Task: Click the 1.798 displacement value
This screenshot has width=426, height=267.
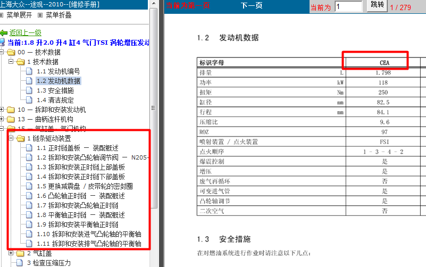Action: 383,73
